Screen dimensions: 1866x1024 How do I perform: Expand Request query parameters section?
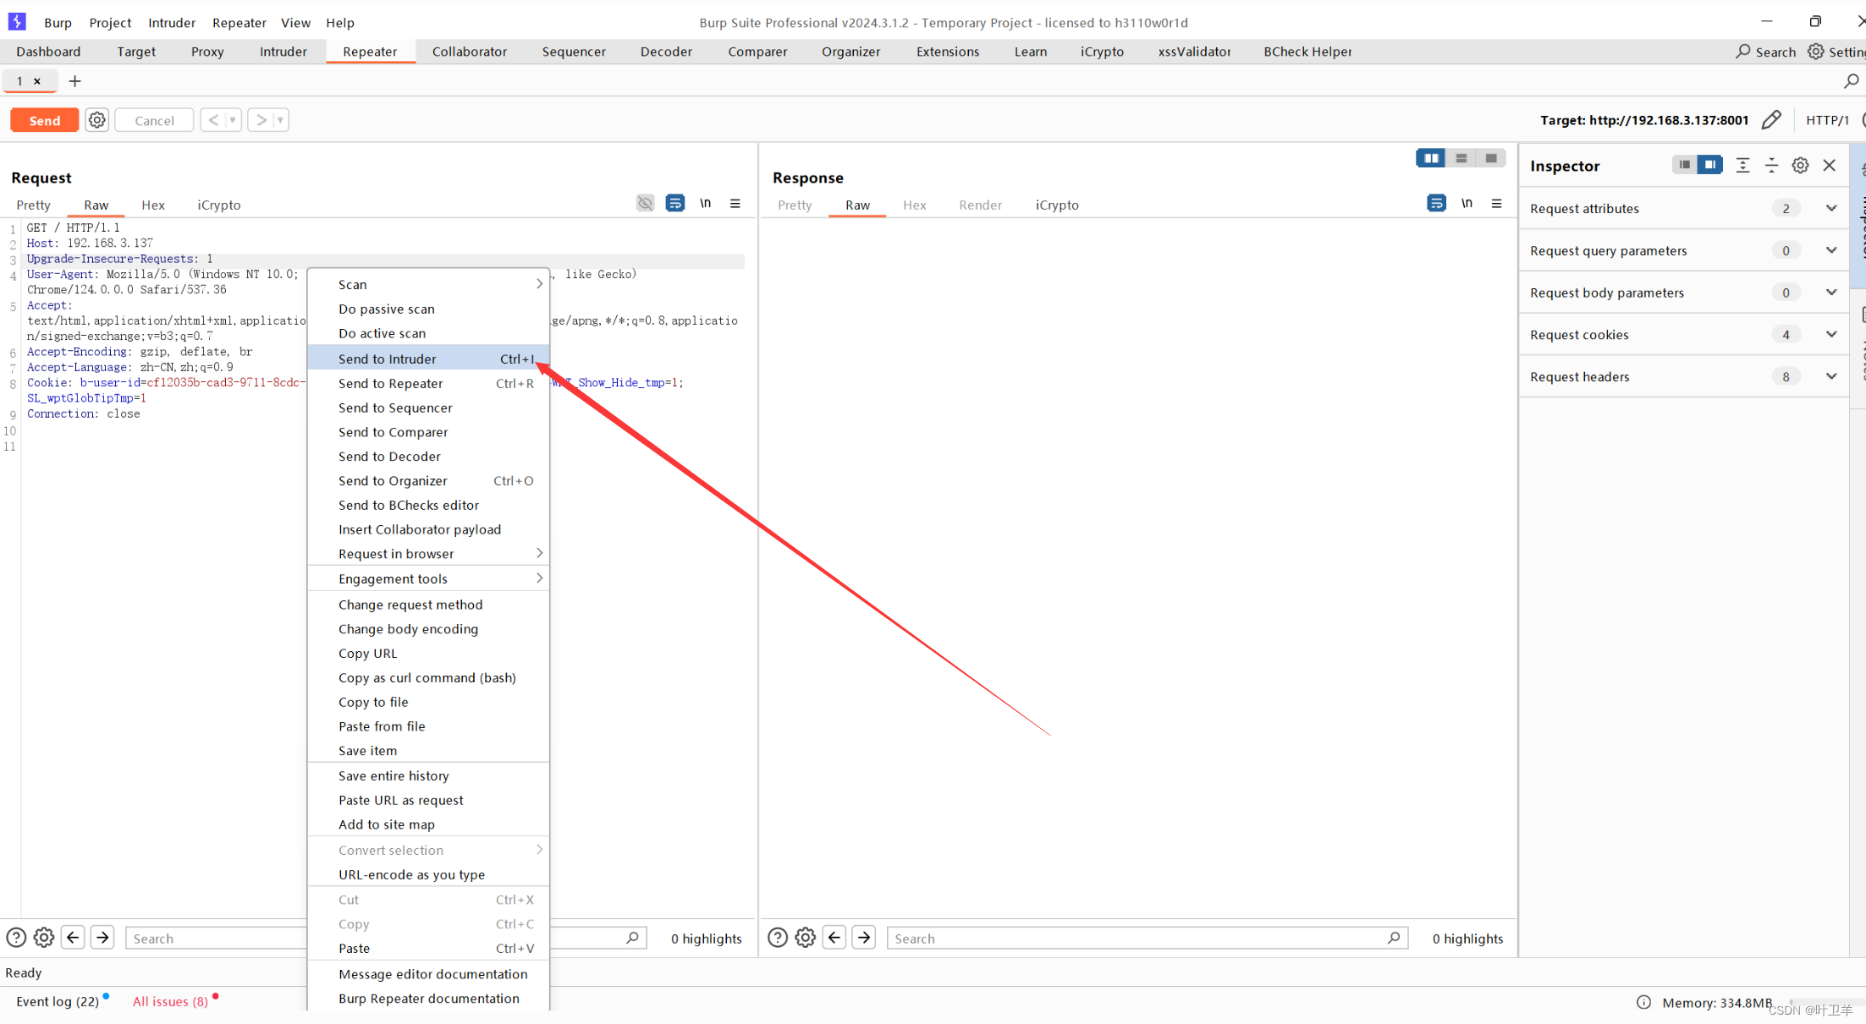(1831, 250)
